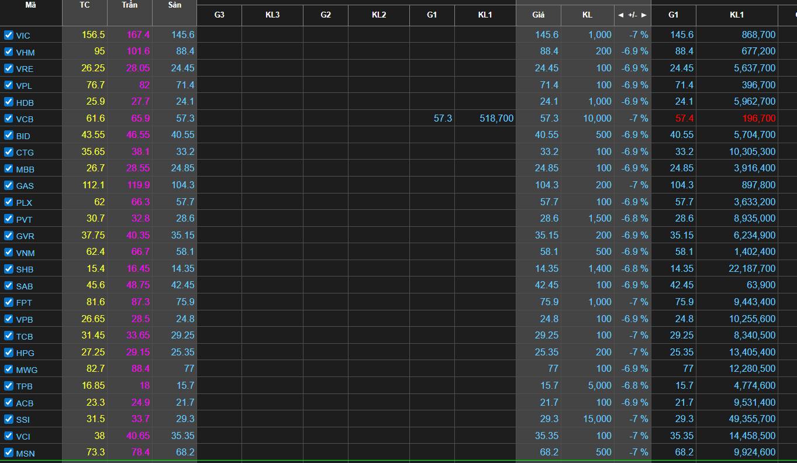Uncheck the SHB row checkbox
Screen dimensions: 797x463
(9, 269)
